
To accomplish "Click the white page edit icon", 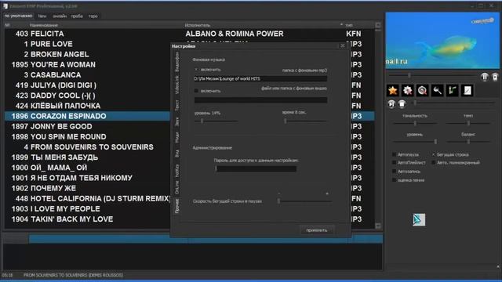I will [467, 91].
